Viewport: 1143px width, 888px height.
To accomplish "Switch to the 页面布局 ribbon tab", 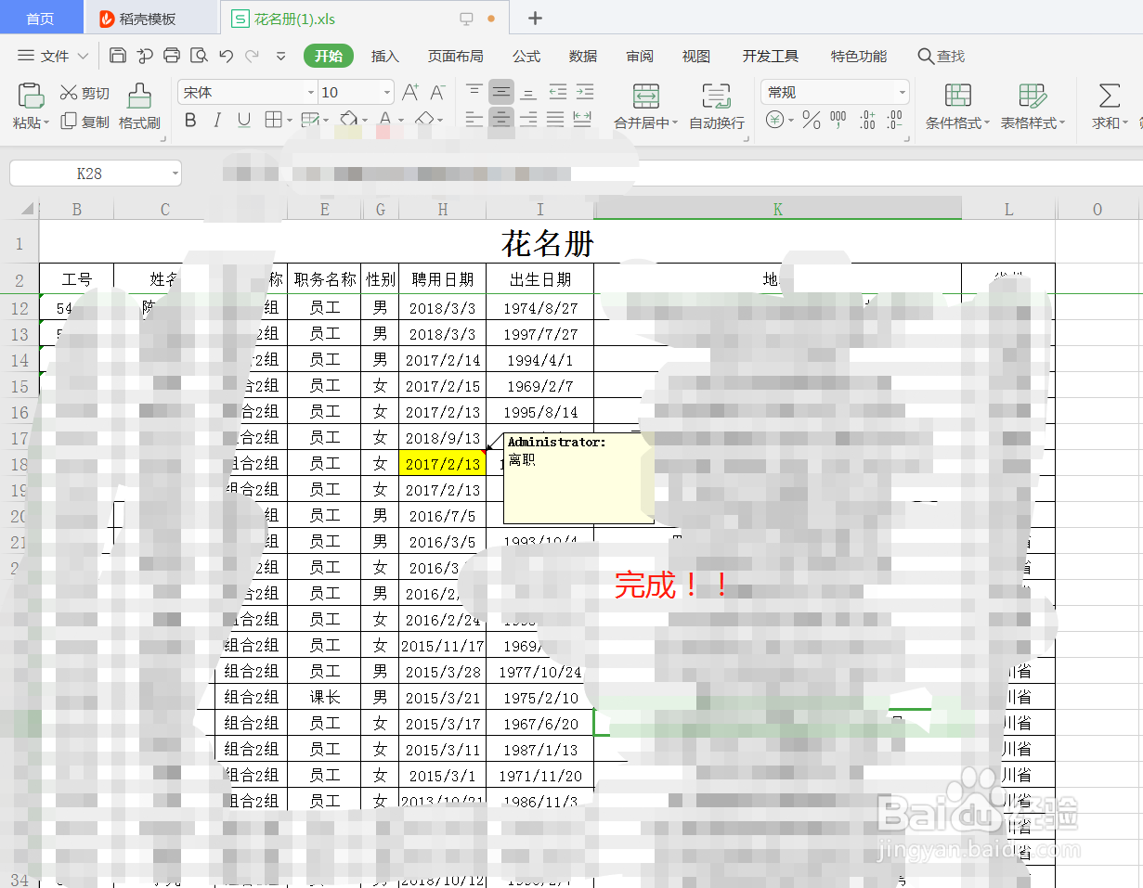I will click(455, 56).
